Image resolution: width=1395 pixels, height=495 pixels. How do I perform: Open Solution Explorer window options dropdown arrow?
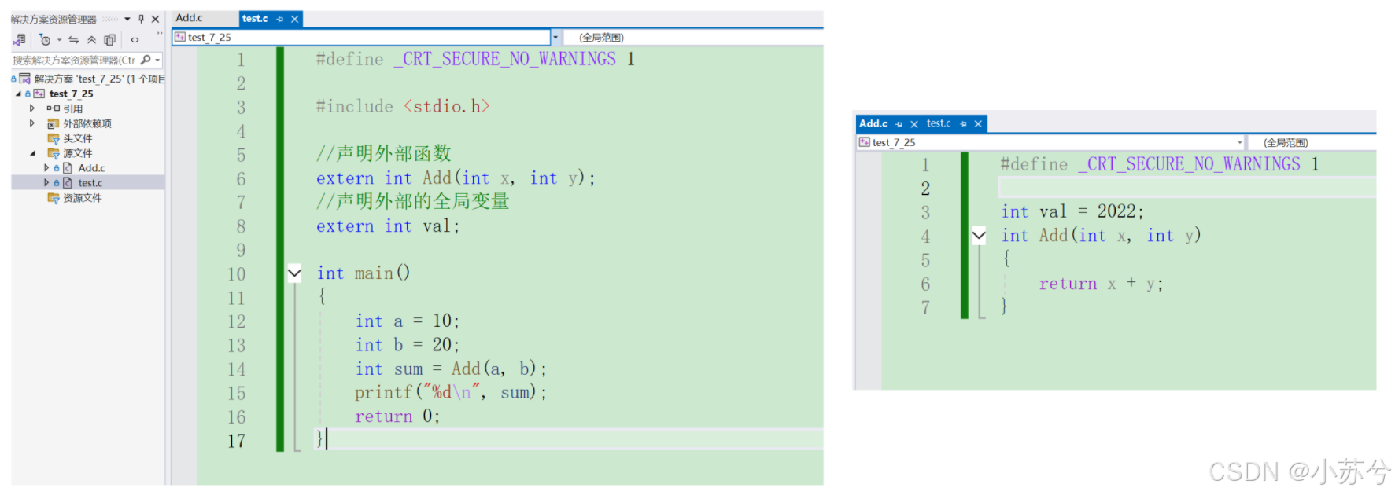coord(127,19)
